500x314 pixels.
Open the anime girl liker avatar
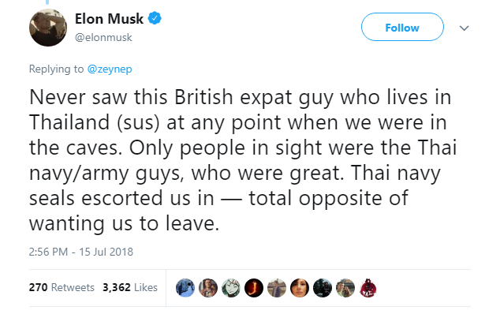point(231,288)
